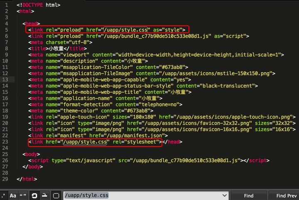The width and height of the screenshot is (299, 200).
Task: Click the mstile-150x150.png path
Action: click(x=217, y=73)
